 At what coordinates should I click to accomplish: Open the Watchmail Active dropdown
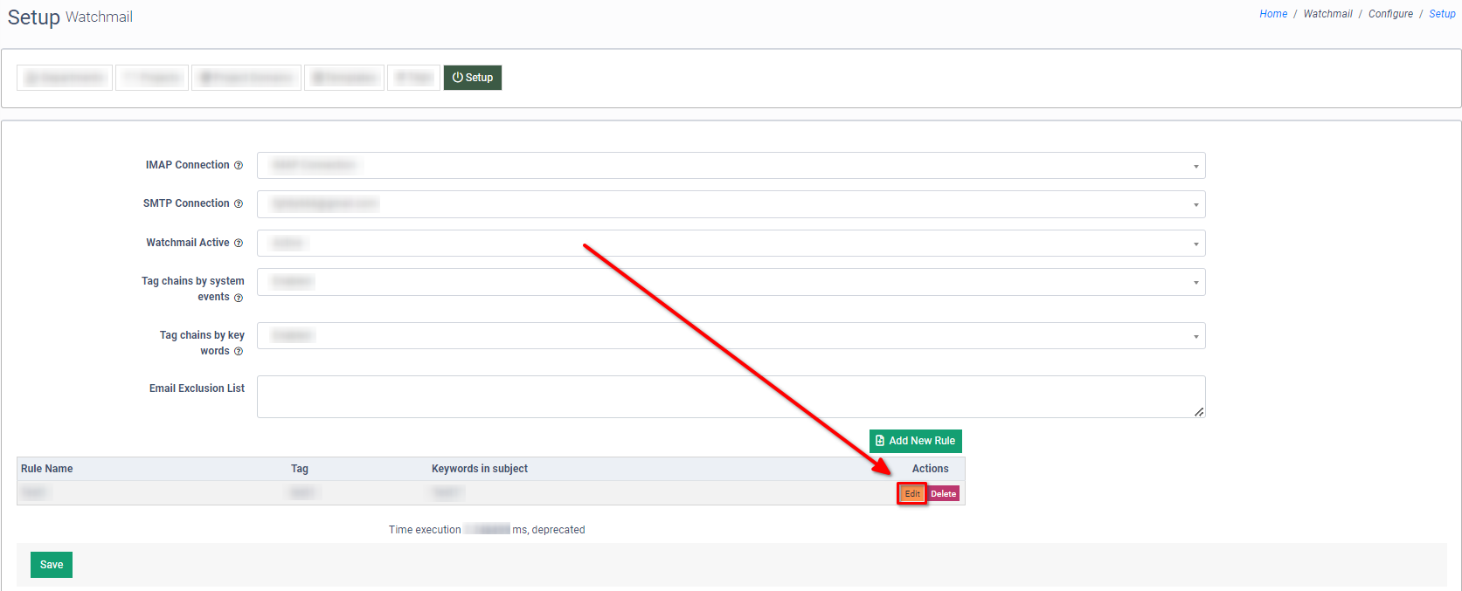pos(731,244)
